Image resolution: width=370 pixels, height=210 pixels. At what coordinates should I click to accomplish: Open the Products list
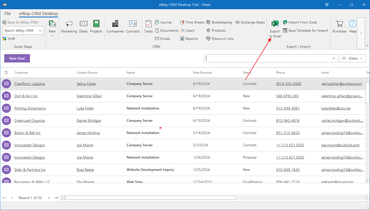click(x=216, y=30)
